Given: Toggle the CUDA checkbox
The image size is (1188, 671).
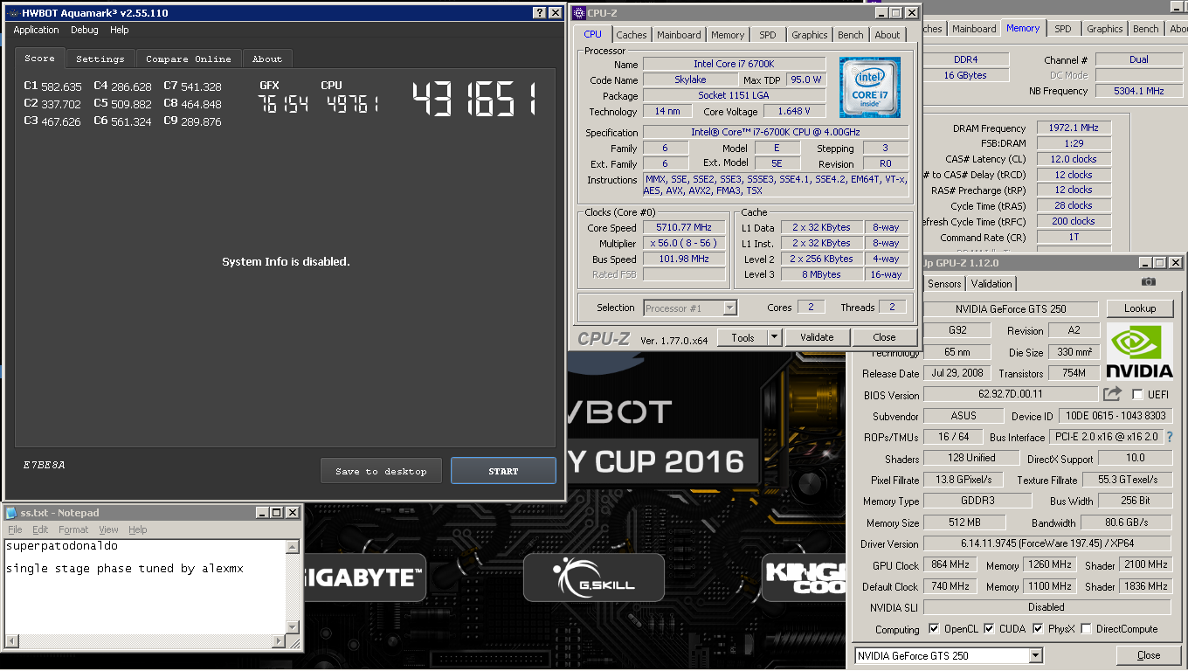Looking at the screenshot, I should [x=989, y=629].
